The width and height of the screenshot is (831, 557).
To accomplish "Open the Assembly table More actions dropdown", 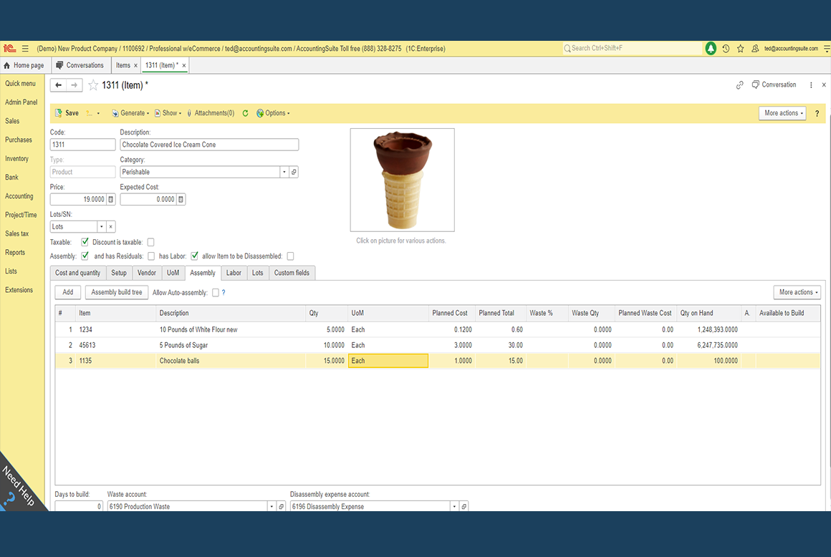I will click(797, 292).
